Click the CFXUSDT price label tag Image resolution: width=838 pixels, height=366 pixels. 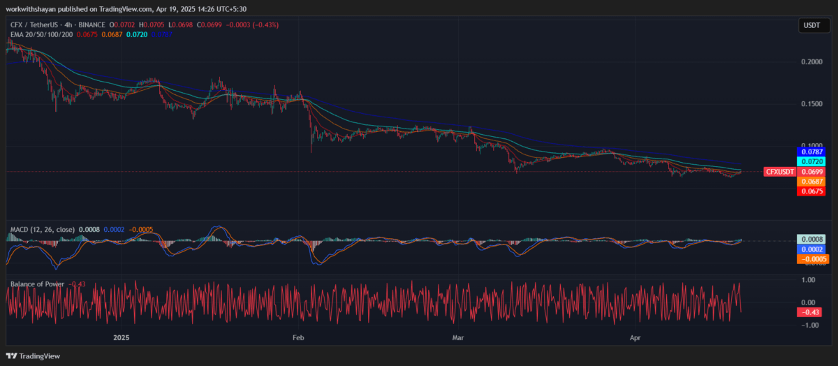coord(779,171)
